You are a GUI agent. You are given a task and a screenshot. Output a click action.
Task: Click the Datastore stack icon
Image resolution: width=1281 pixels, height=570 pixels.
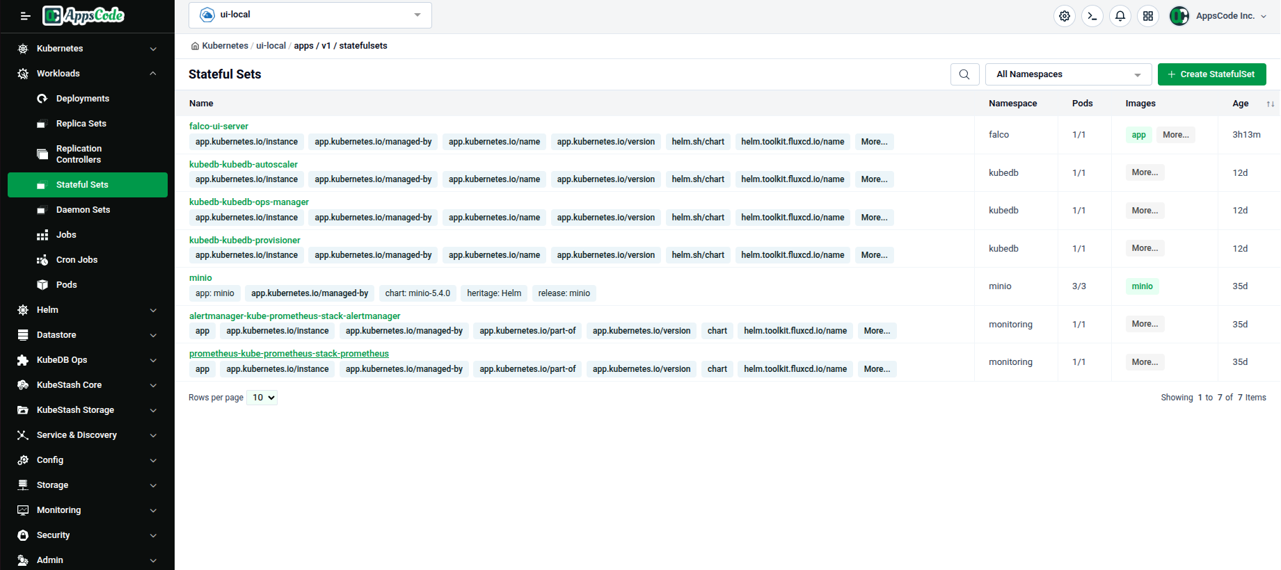point(23,335)
